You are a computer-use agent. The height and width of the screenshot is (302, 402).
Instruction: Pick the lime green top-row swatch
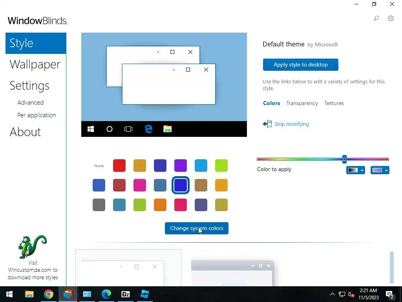tap(221, 166)
